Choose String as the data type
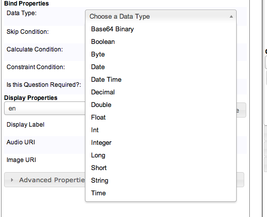Viewport: 267px width, 217px height. click(161, 180)
